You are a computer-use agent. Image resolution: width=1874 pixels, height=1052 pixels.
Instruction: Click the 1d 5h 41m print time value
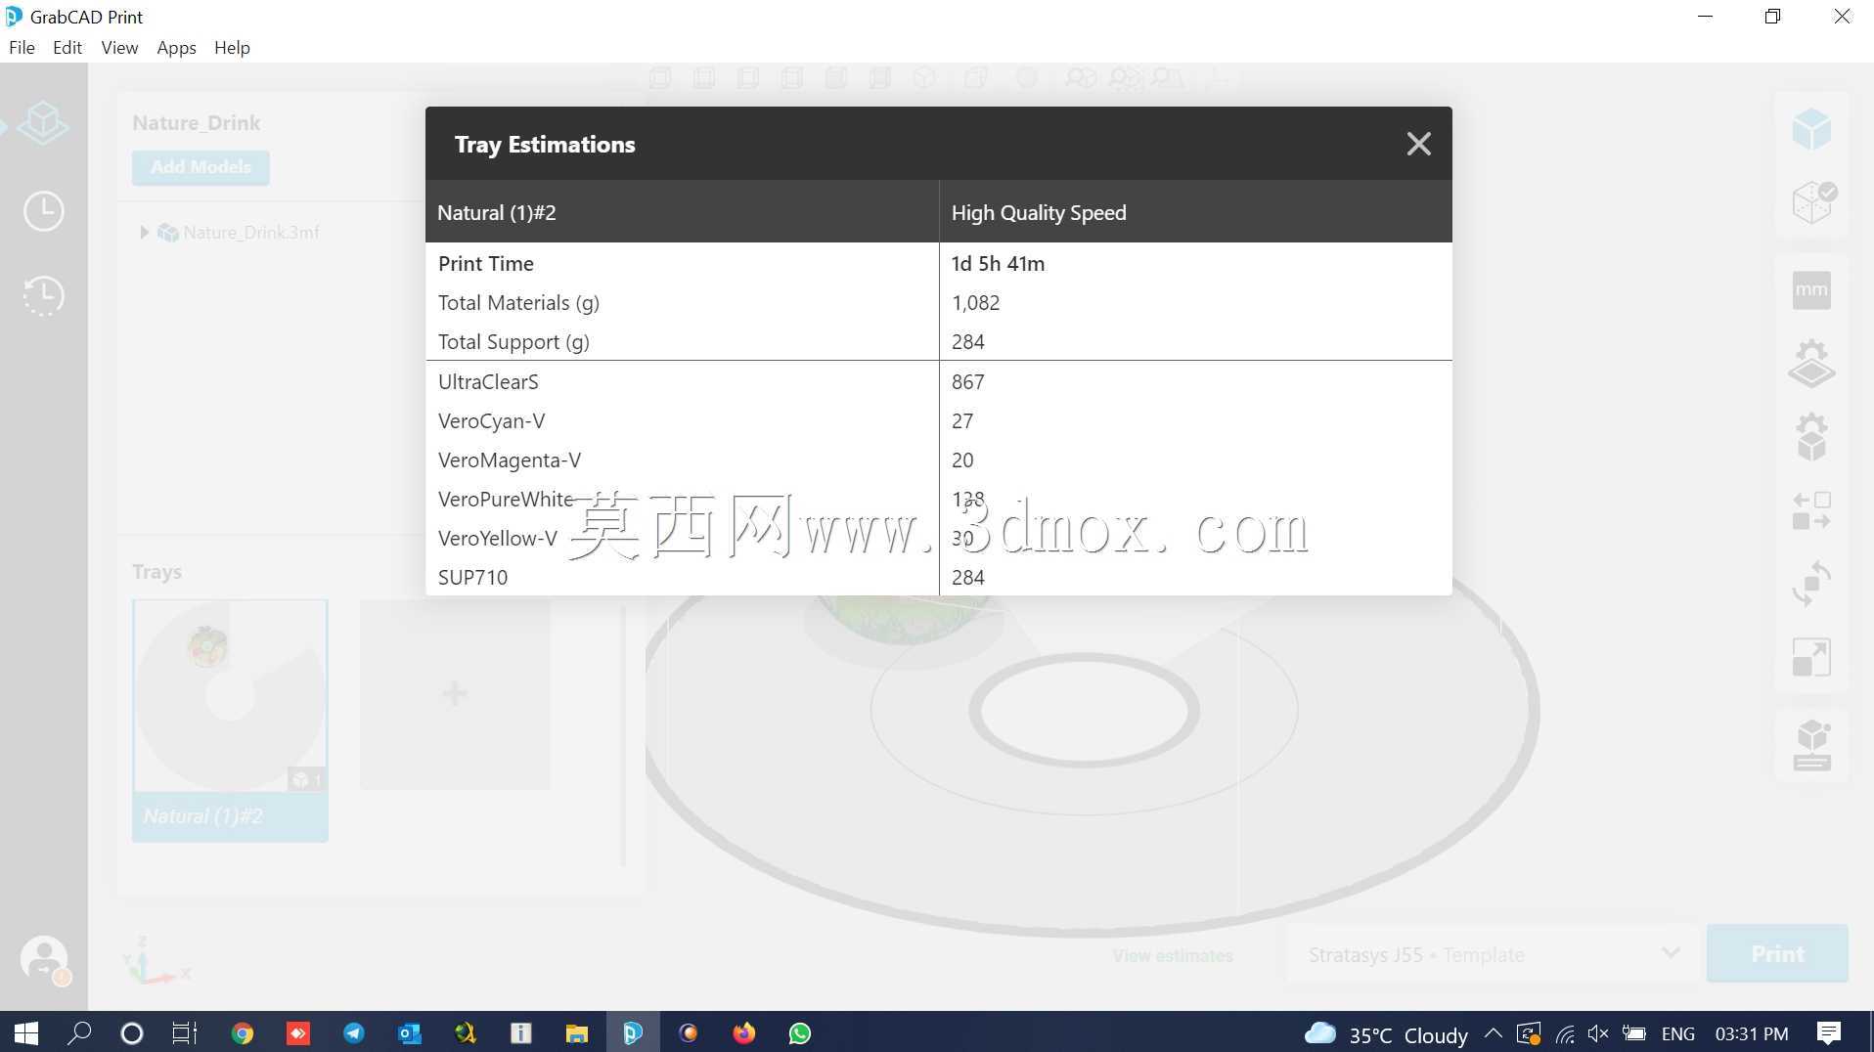(998, 263)
